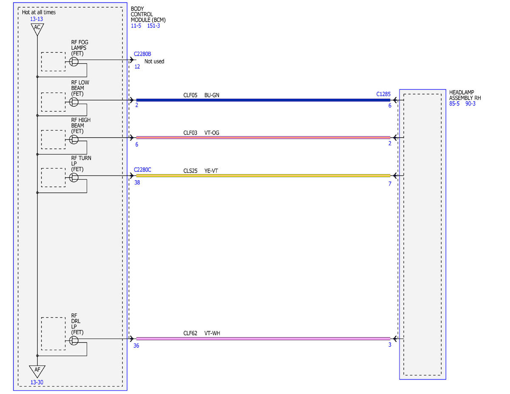Screen dimensions: 510x394
Task: Select the blue CLF05 BU-GN wire
Action: (263, 100)
